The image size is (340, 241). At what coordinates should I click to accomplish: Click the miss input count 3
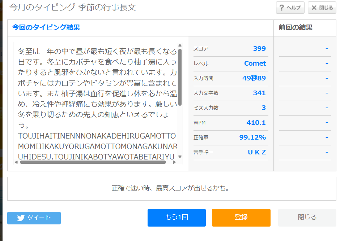pyautogui.click(x=264, y=108)
